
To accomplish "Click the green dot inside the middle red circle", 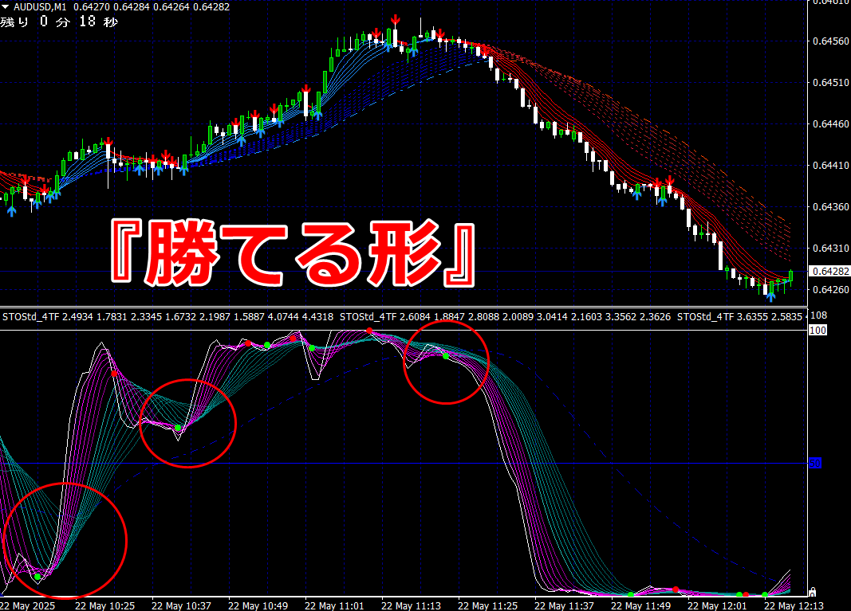I will 178,429.
